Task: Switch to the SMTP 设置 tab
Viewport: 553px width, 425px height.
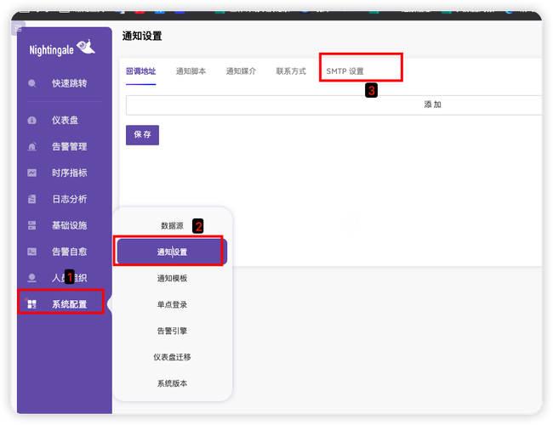Action: coord(345,71)
